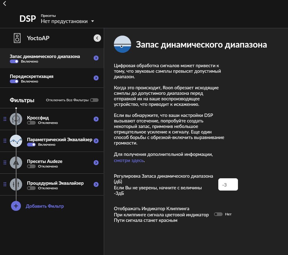Turn off Параметрический Эквалайзер toggle
This screenshot has height=255, width=288.
click(x=31, y=145)
